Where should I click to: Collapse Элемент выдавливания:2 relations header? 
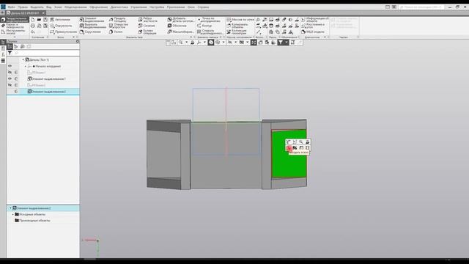10,208
